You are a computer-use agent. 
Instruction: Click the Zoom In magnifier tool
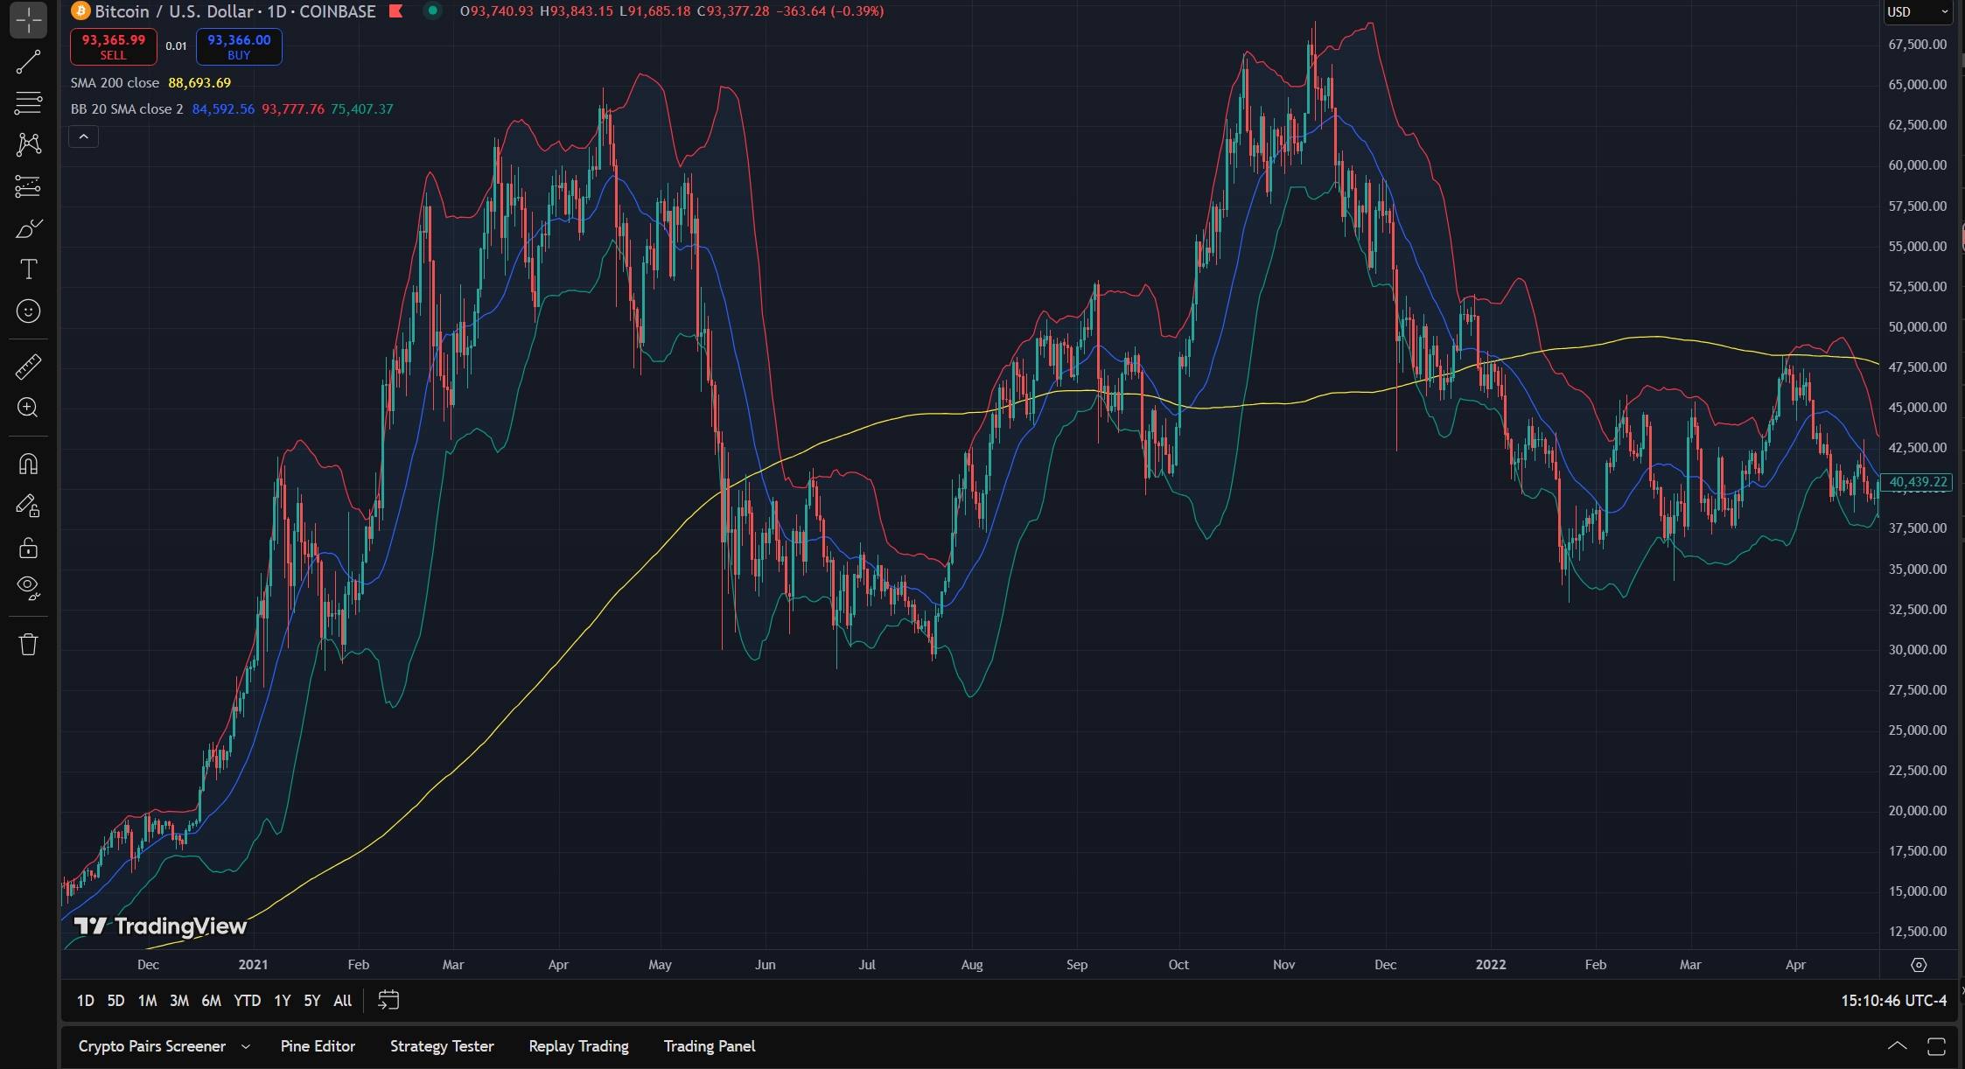[28, 408]
